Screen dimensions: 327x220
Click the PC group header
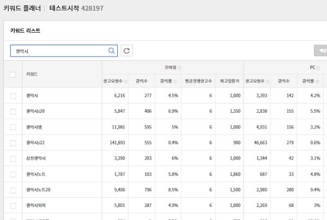tap(312, 68)
